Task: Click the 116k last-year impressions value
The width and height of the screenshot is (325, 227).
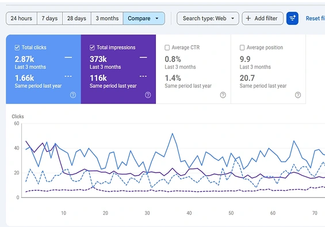Action: tap(98, 78)
